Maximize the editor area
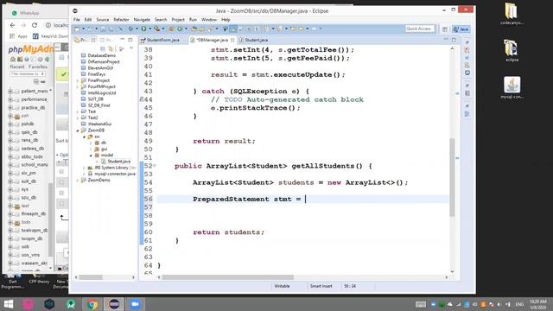Screen dimensions: 553x311 [x=454, y=40]
